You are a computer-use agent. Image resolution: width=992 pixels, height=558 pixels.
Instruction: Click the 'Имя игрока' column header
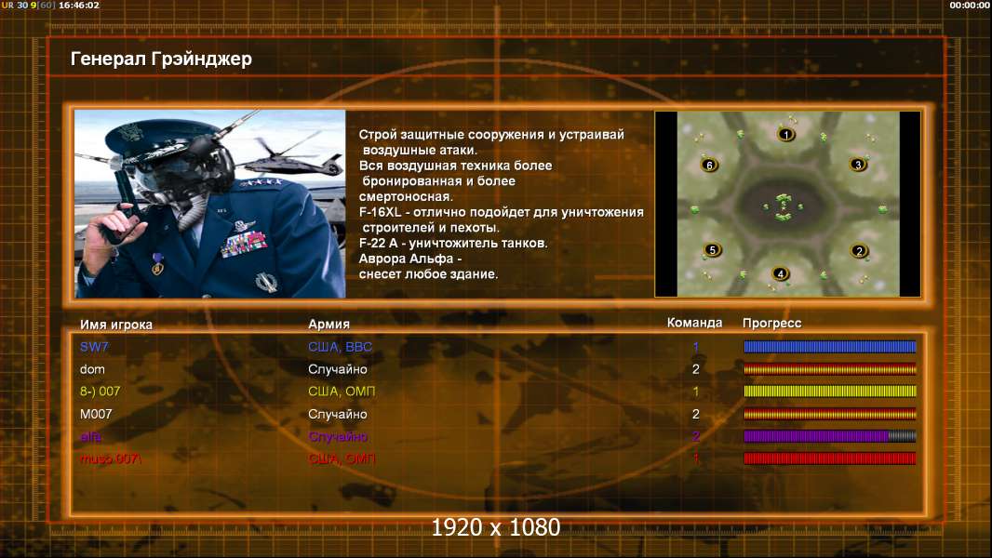115,325
